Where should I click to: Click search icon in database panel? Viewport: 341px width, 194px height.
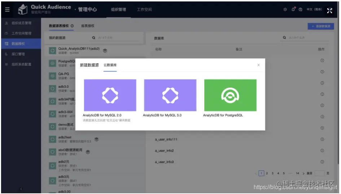(x=284, y=37)
